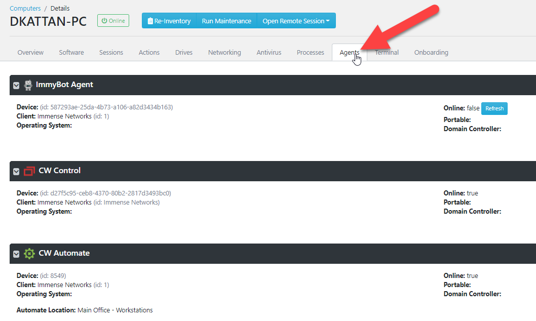Click the ImmyBot robot agent icon
This screenshot has height=321, width=536.
28,85
